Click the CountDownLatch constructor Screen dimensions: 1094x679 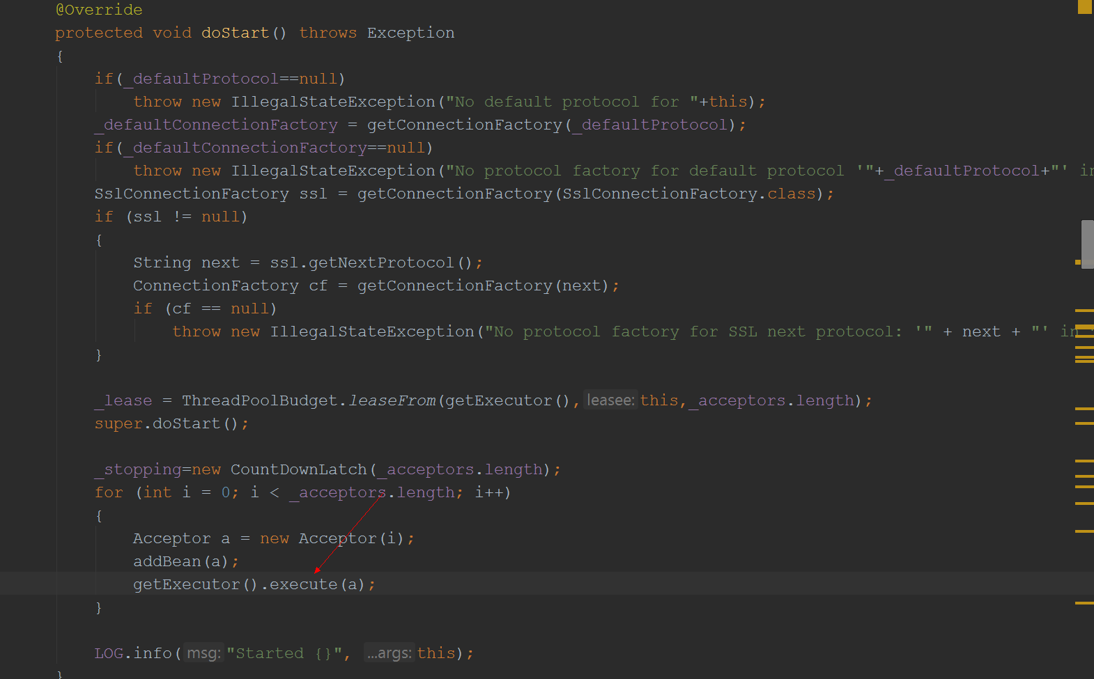pyautogui.click(x=298, y=469)
